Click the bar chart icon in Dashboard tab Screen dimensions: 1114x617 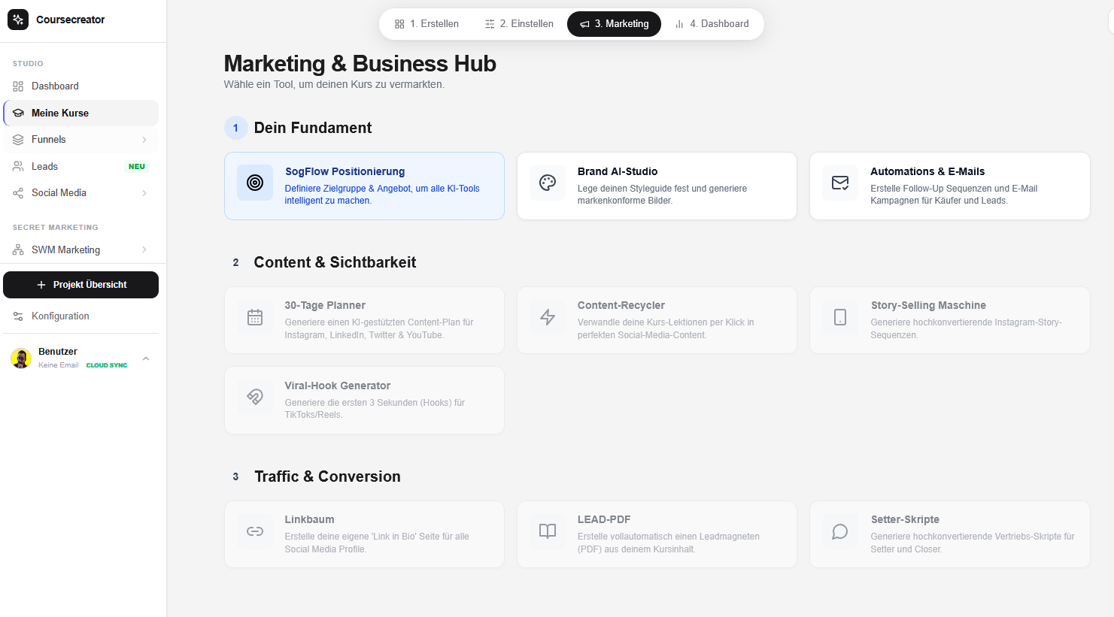679,24
